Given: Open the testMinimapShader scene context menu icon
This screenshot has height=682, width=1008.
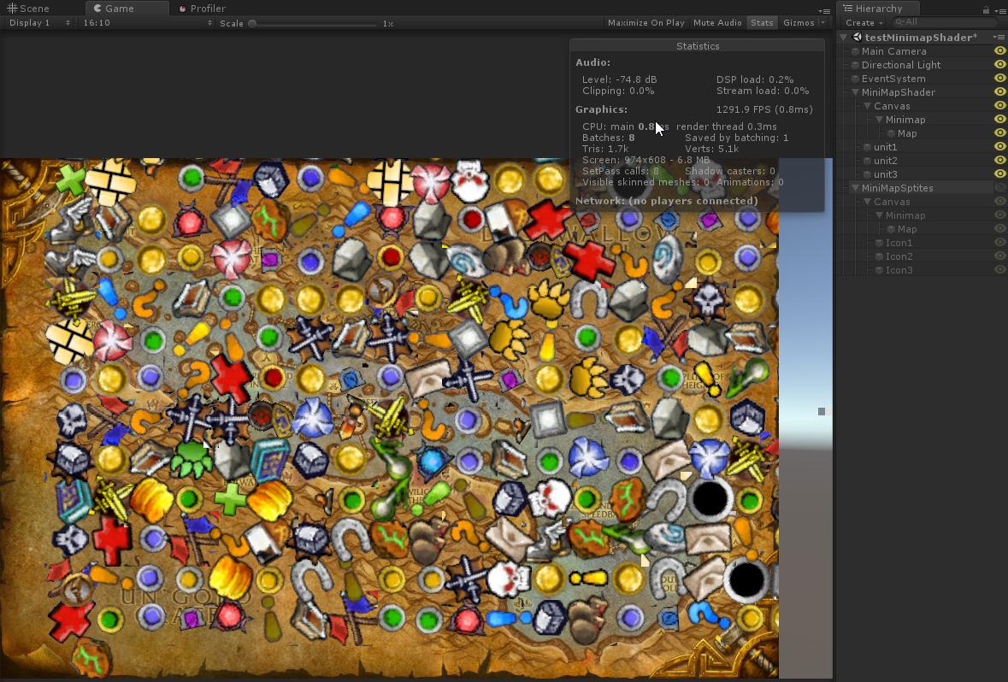Looking at the screenshot, I should tap(999, 38).
